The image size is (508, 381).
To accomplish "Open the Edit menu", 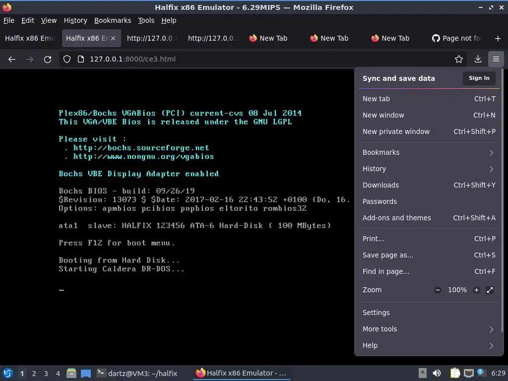I will [28, 20].
